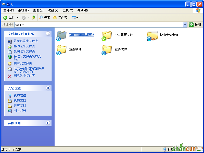Image resolution: width=204 pixels, height=153 pixels.
Task: Select the 20110125生日祝福 folder icon
Action: tap(61, 36)
